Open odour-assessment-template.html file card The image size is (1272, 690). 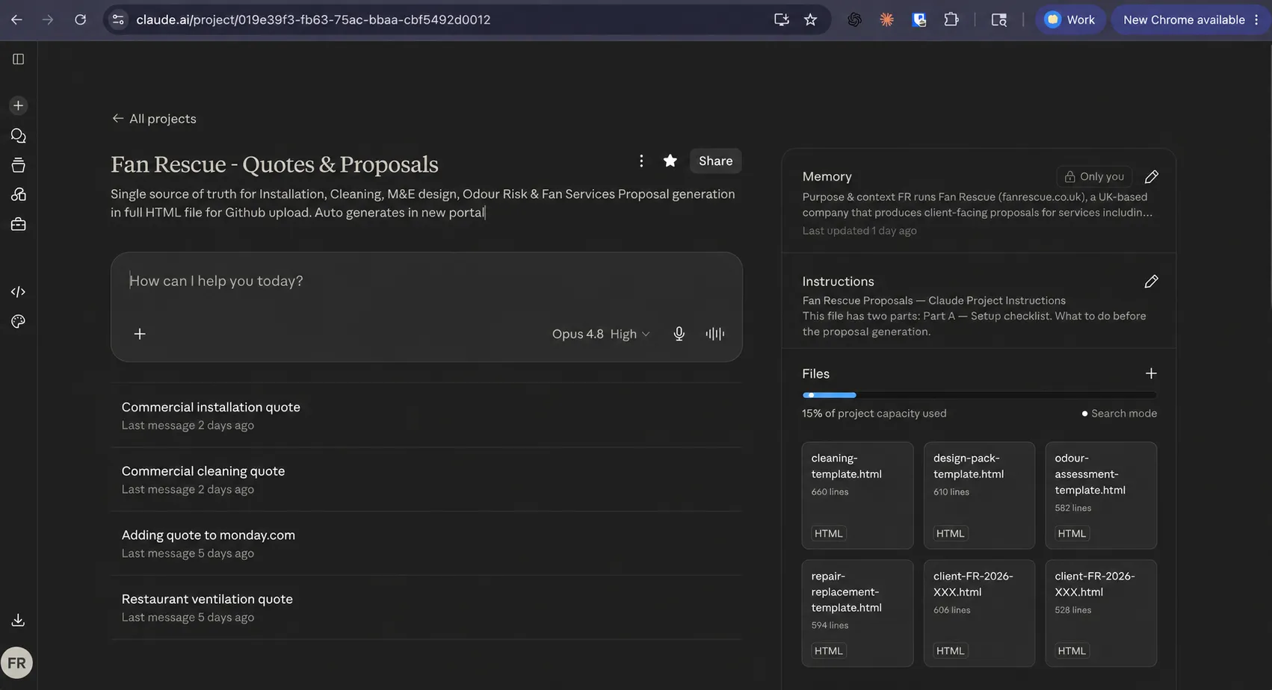[x=1101, y=495]
